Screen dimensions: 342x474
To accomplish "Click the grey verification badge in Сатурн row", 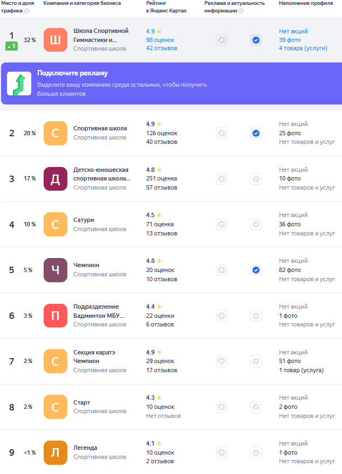I will pos(256,224).
